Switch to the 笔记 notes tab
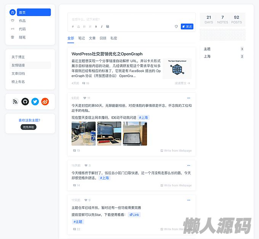The height and width of the screenshot is (239, 259). coord(82,38)
